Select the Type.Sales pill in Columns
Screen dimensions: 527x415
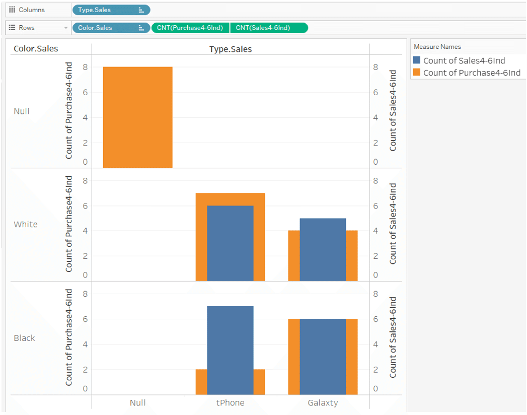point(111,10)
